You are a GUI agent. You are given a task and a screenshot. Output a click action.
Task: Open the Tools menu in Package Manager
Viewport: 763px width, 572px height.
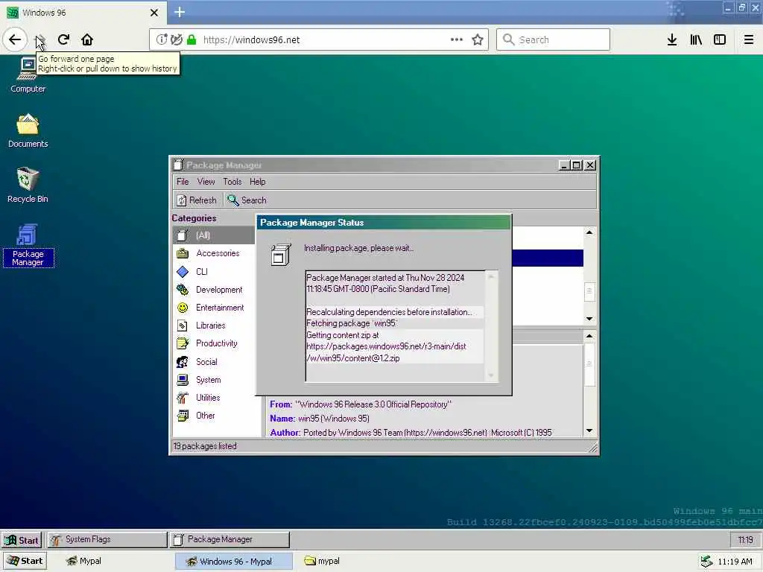click(232, 182)
